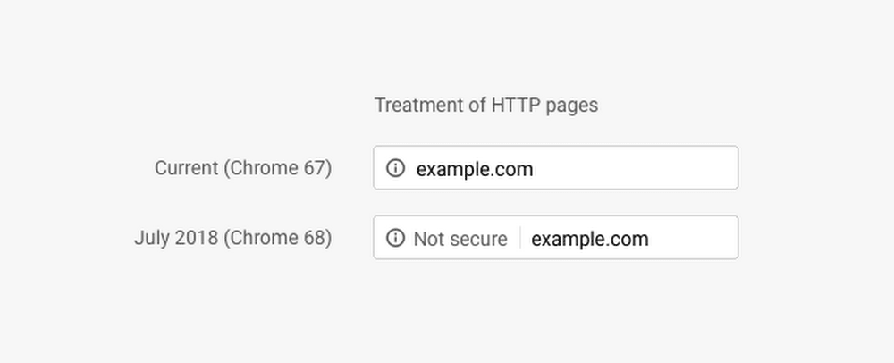This screenshot has width=894, height=363.
Task: Select example.com in the Chrome 67 address bar
Action: tap(474, 169)
